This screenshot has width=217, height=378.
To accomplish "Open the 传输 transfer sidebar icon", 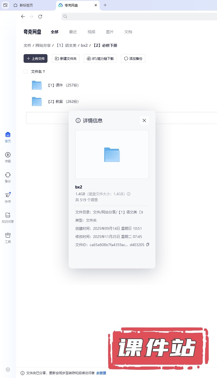I will tap(8, 155).
